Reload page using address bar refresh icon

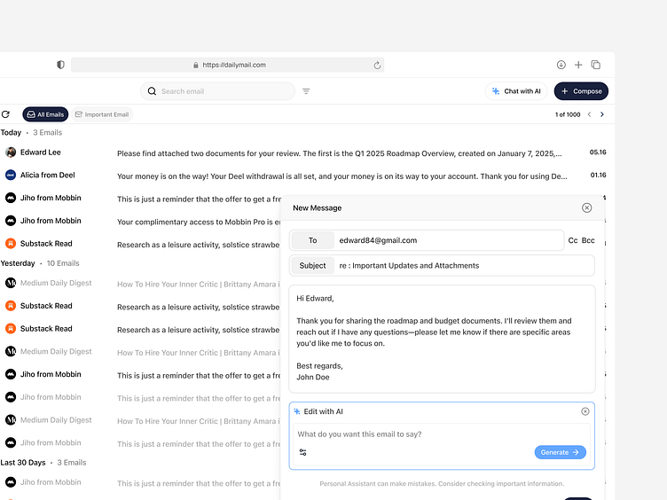(x=377, y=65)
